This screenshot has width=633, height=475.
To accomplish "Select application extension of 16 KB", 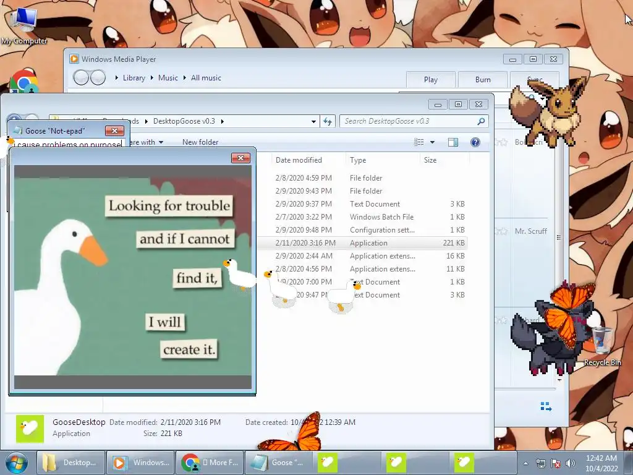I will 362,255.
